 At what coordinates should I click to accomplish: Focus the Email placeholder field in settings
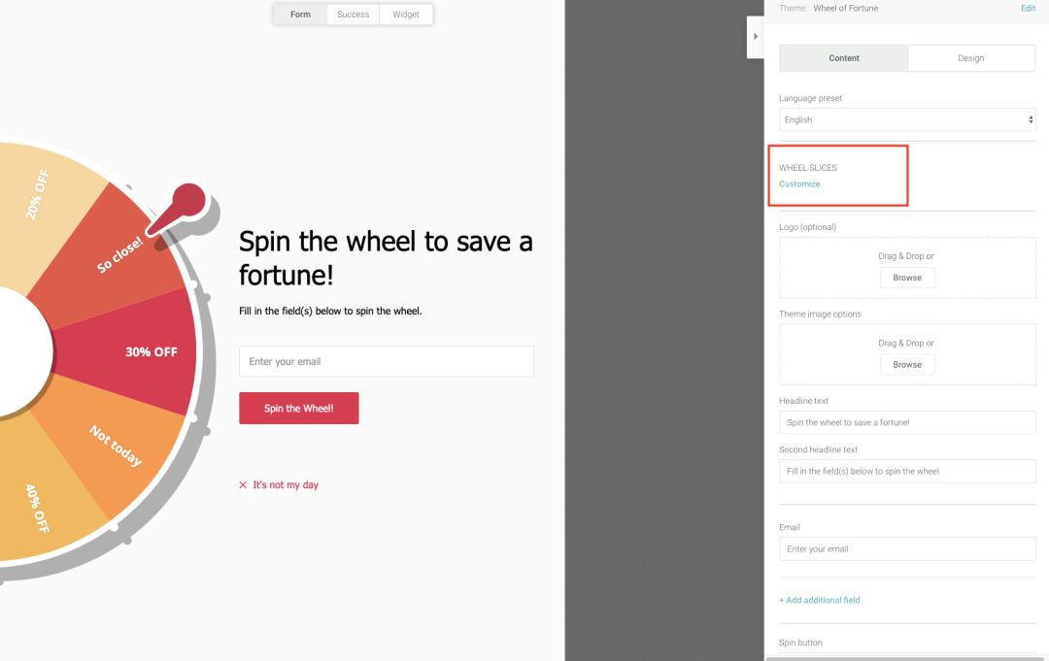pyautogui.click(x=907, y=549)
